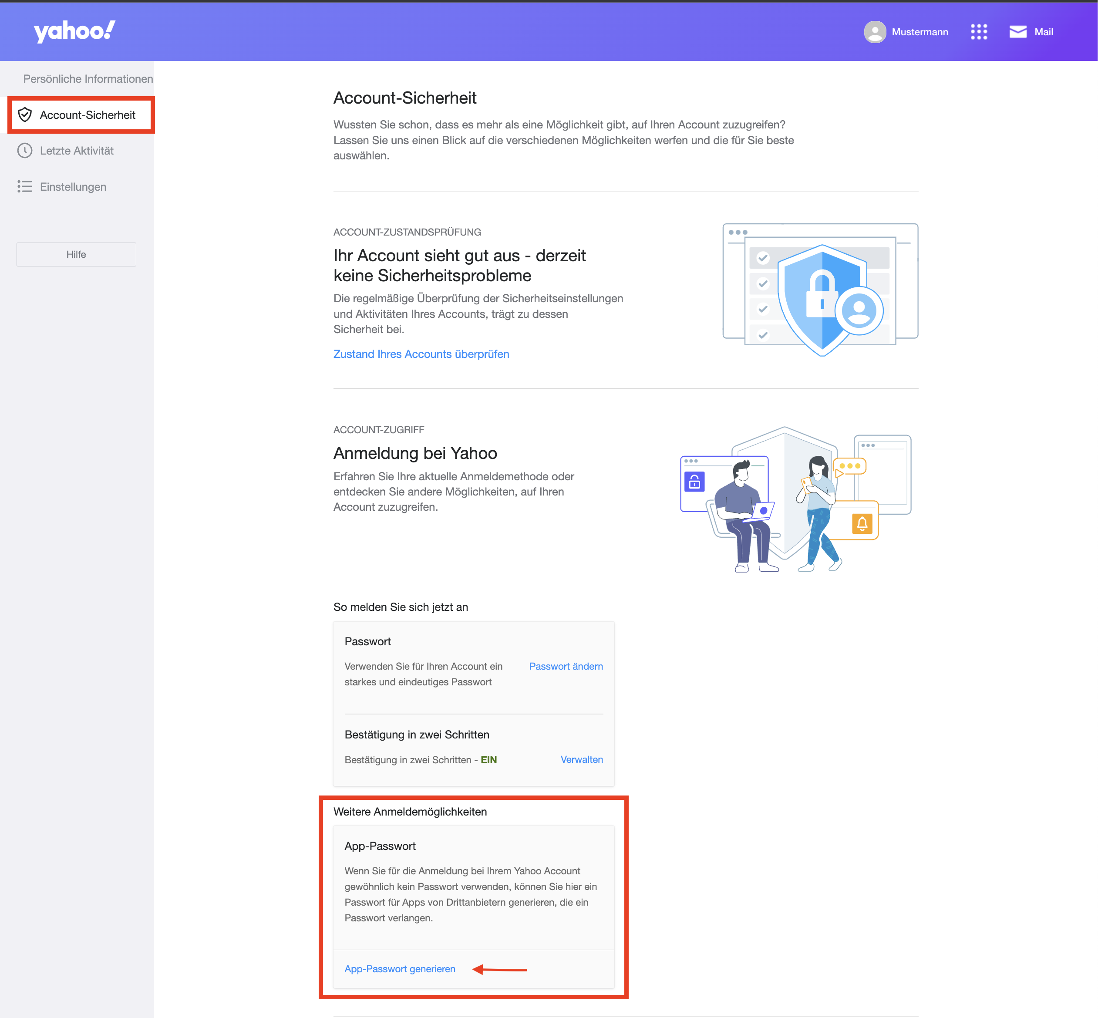
Task: Open the Mustermann profile avatar
Action: (875, 32)
